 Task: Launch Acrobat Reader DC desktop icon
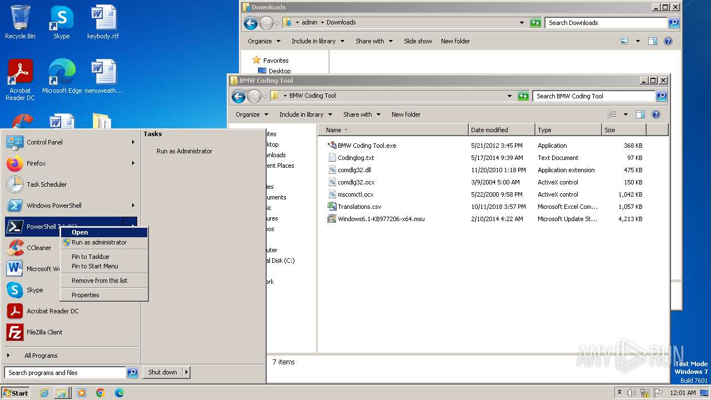20,80
